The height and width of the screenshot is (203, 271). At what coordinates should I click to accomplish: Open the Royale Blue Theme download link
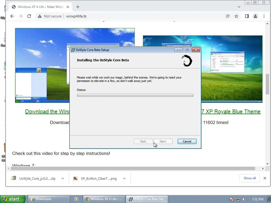coord(231,112)
